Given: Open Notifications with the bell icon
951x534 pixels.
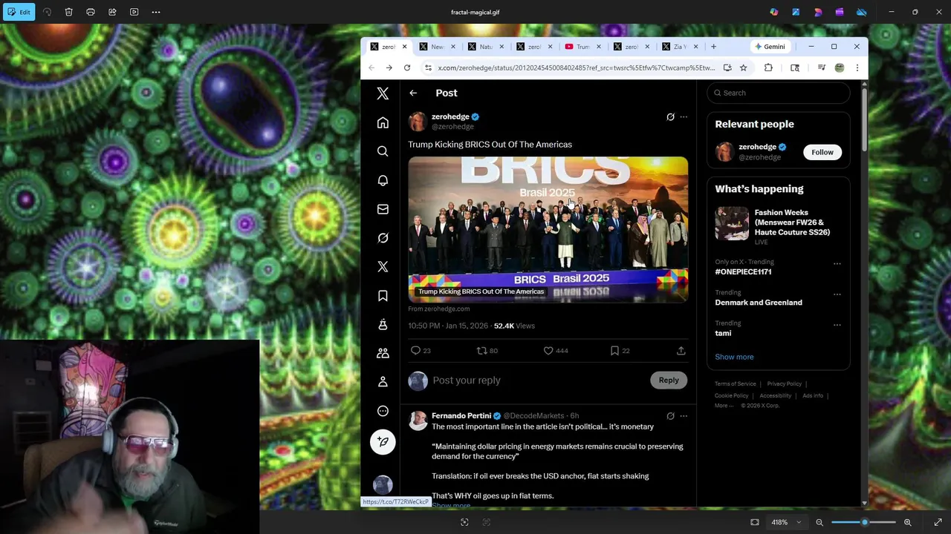Looking at the screenshot, I should coord(383,180).
